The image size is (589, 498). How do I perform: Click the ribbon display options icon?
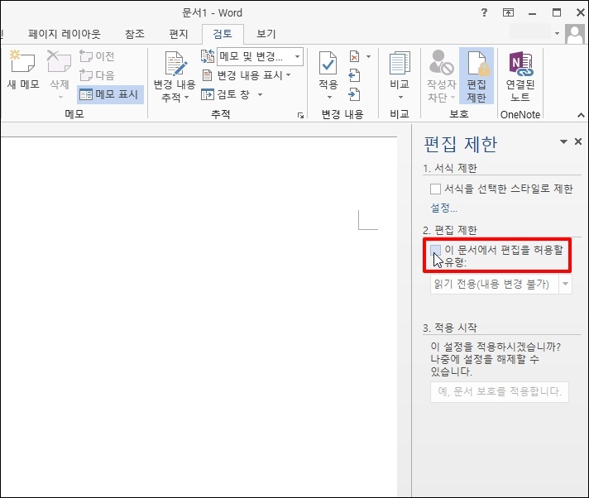(x=508, y=12)
